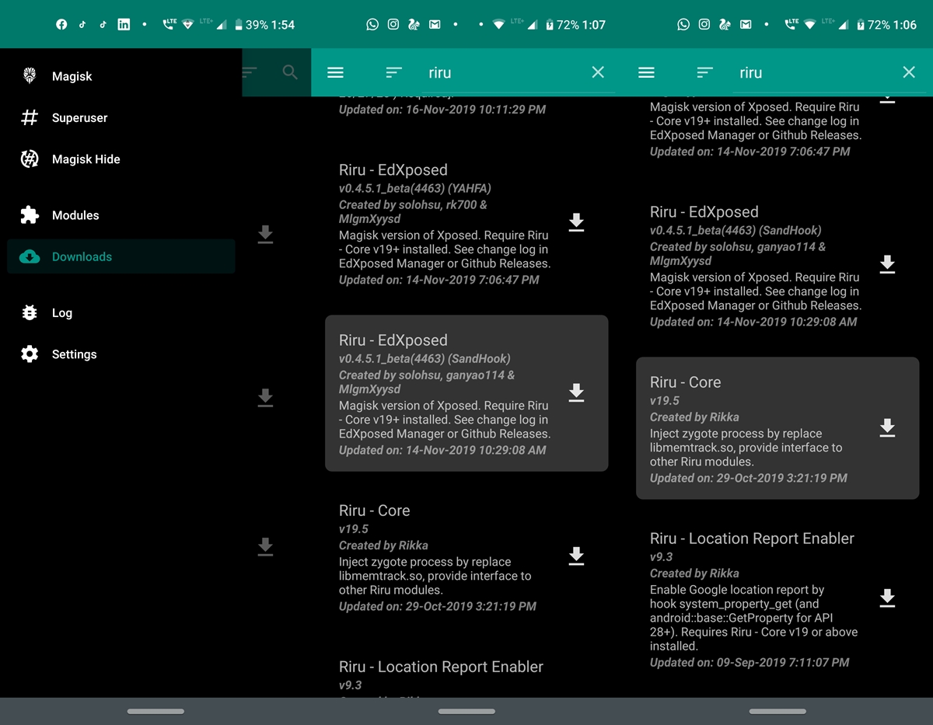This screenshot has width=933, height=725.
Task: Tap the Facebook notification icon in the status bar
Action: (61, 25)
